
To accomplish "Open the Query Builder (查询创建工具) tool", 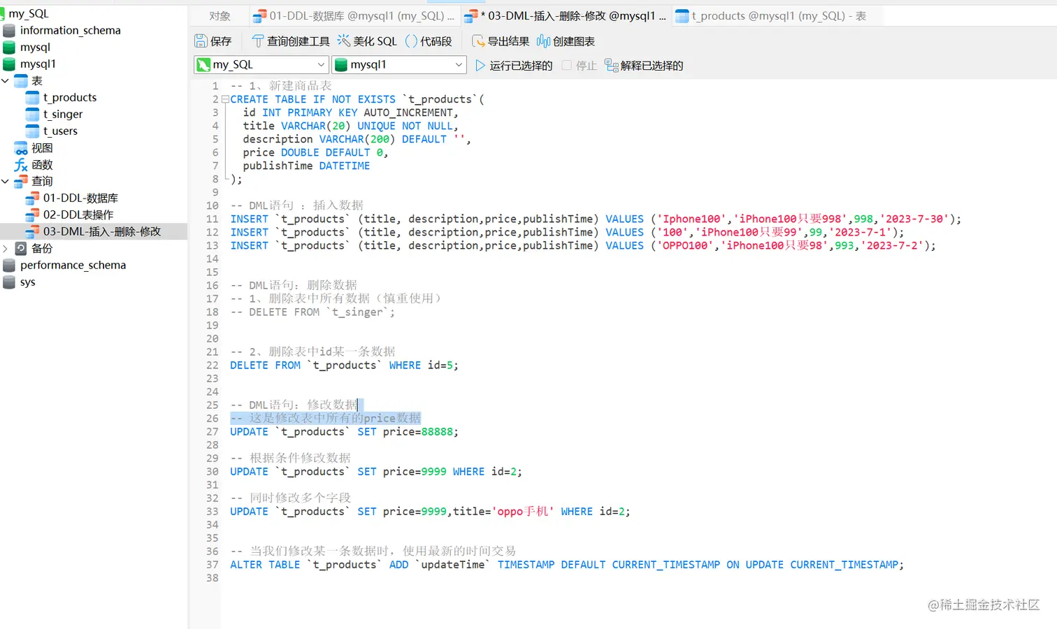I will [x=290, y=41].
